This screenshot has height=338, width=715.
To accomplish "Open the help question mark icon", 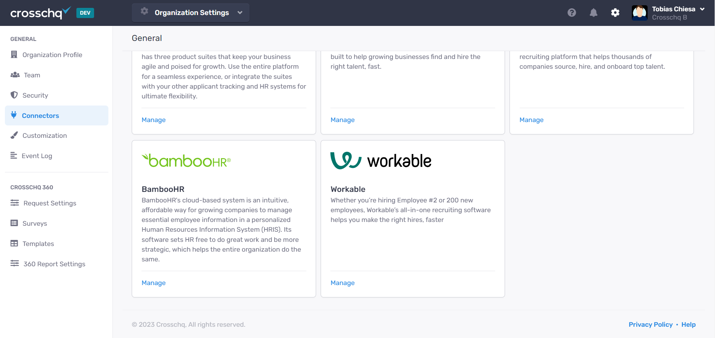I will (x=572, y=13).
